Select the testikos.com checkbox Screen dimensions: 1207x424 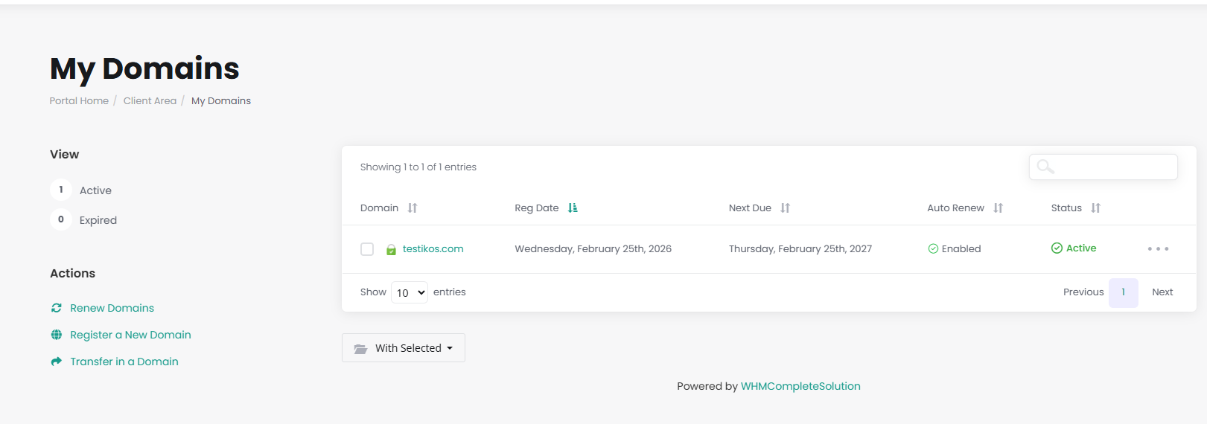[367, 249]
